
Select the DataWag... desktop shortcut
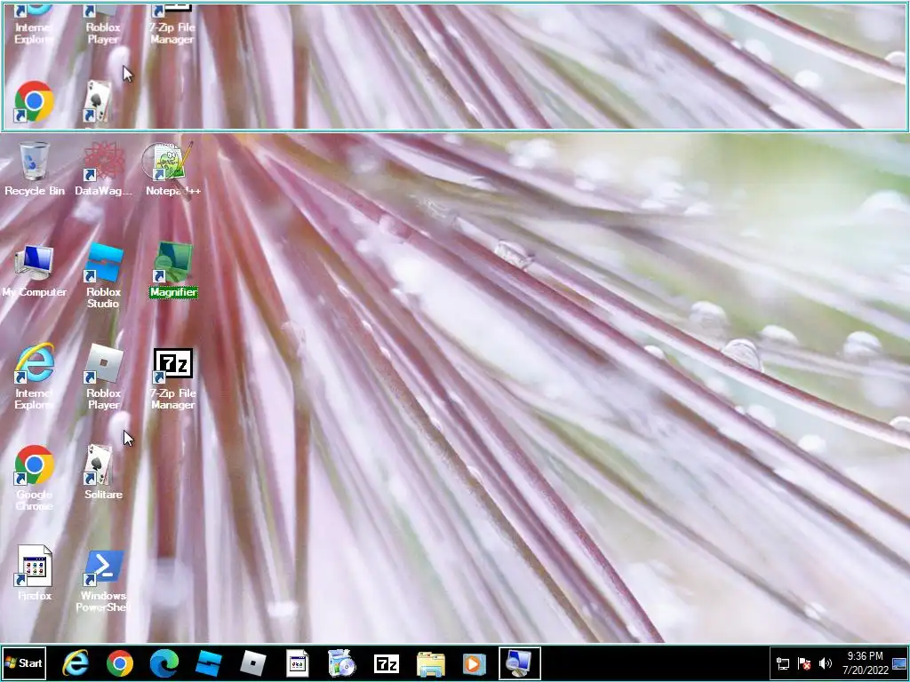coord(103,170)
